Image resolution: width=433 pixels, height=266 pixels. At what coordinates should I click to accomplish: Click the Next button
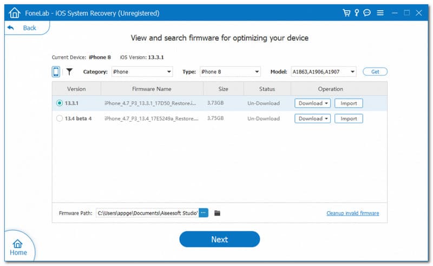[220, 239]
